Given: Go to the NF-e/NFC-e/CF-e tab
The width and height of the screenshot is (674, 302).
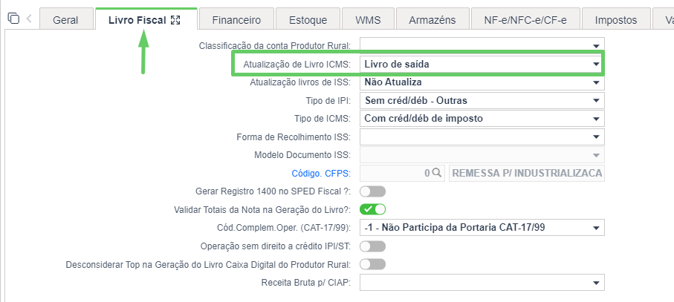Looking at the screenshot, I should (x=525, y=20).
